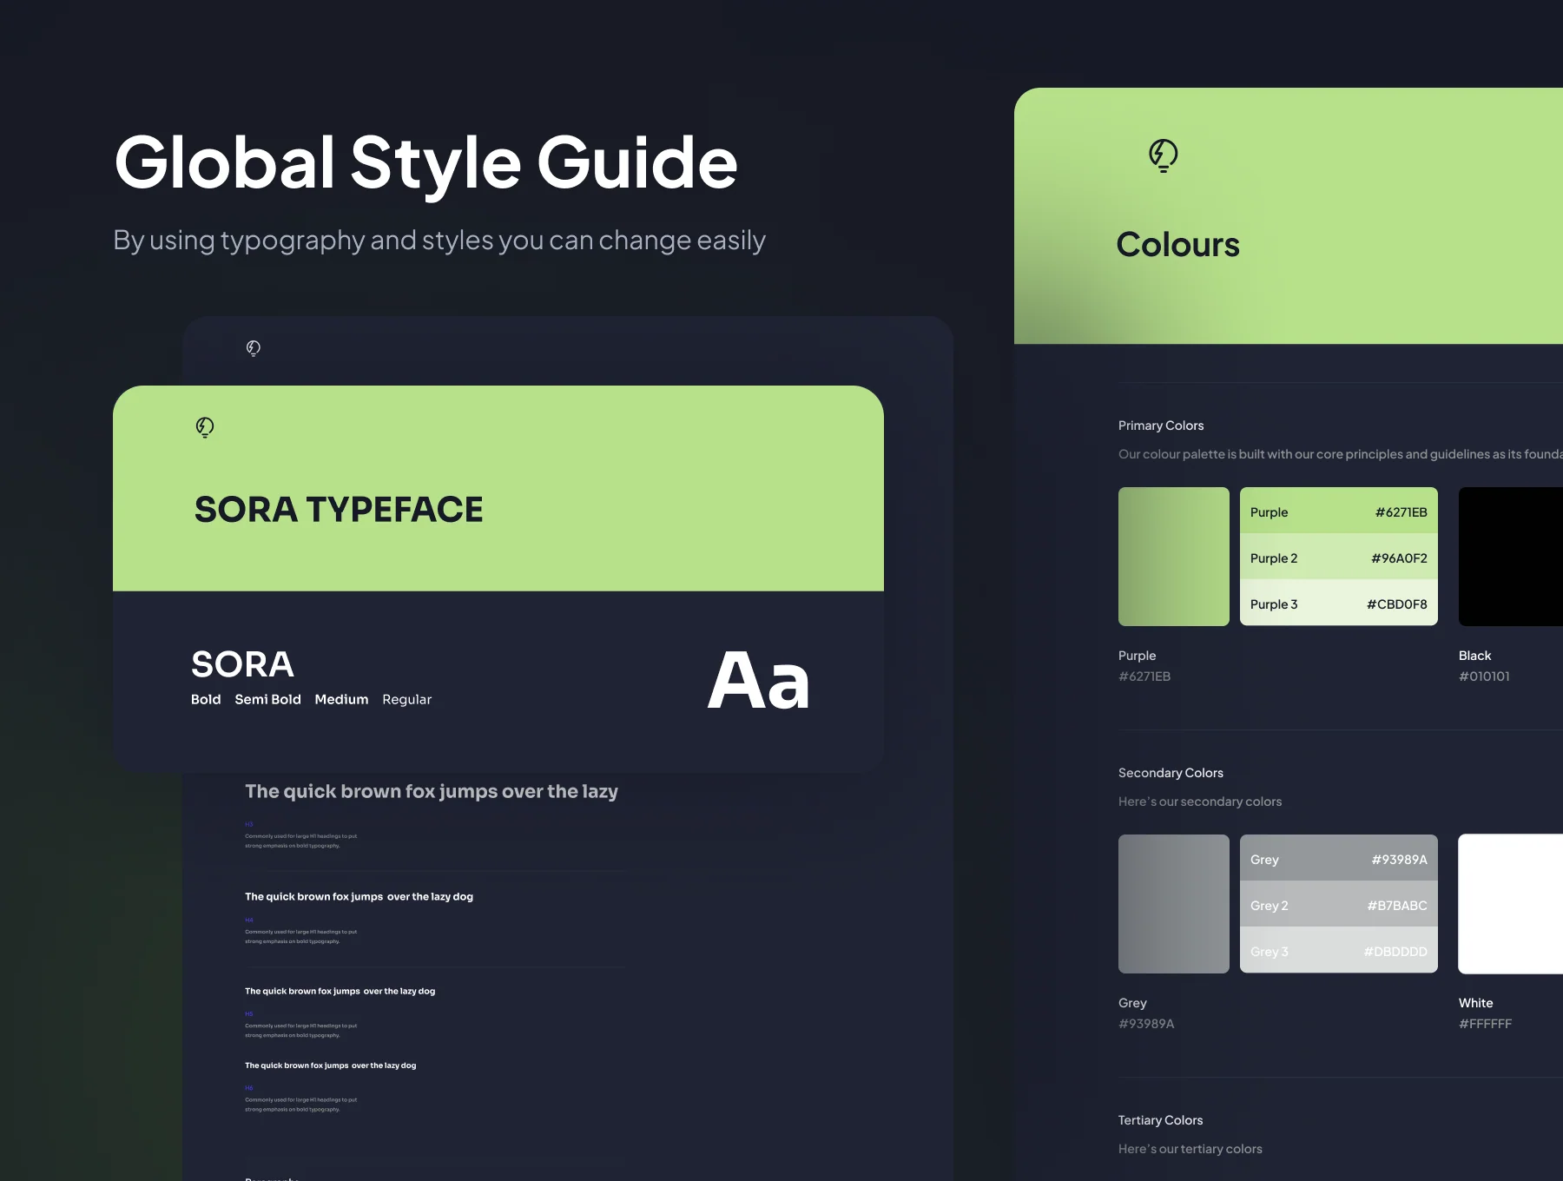Click the Purple label under primary swatch
This screenshot has height=1181, width=1563.
pyautogui.click(x=1137, y=656)
